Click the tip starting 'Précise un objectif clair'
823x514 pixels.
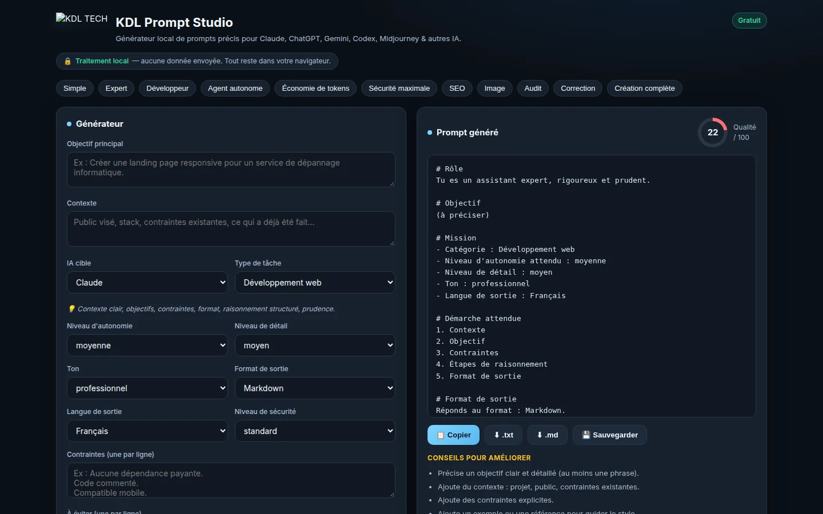[538, 473]
